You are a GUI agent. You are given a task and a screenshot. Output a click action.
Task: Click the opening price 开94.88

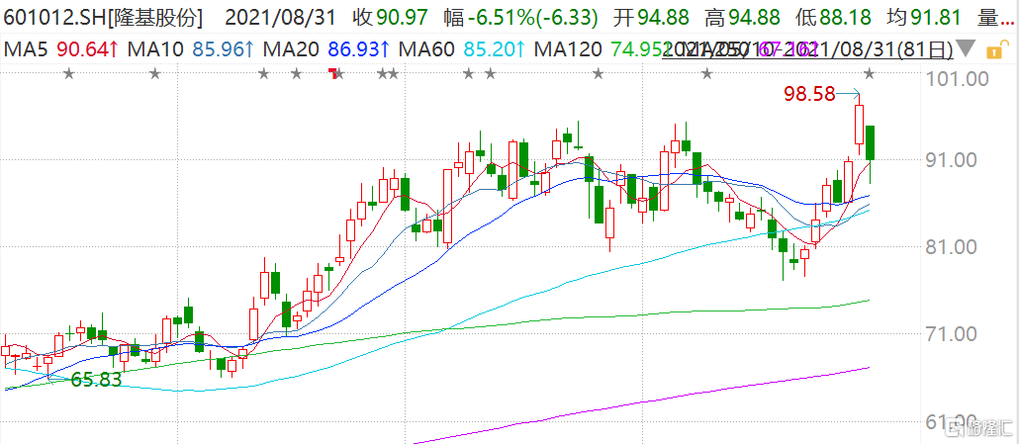[652, 18]
